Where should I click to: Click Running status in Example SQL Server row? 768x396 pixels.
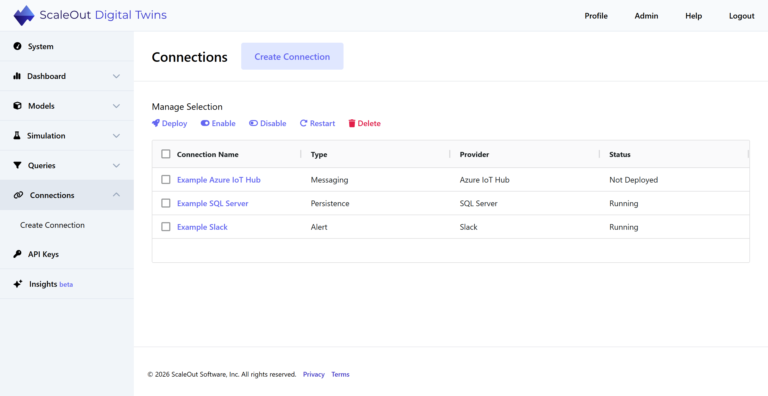[x=624, y=203]
